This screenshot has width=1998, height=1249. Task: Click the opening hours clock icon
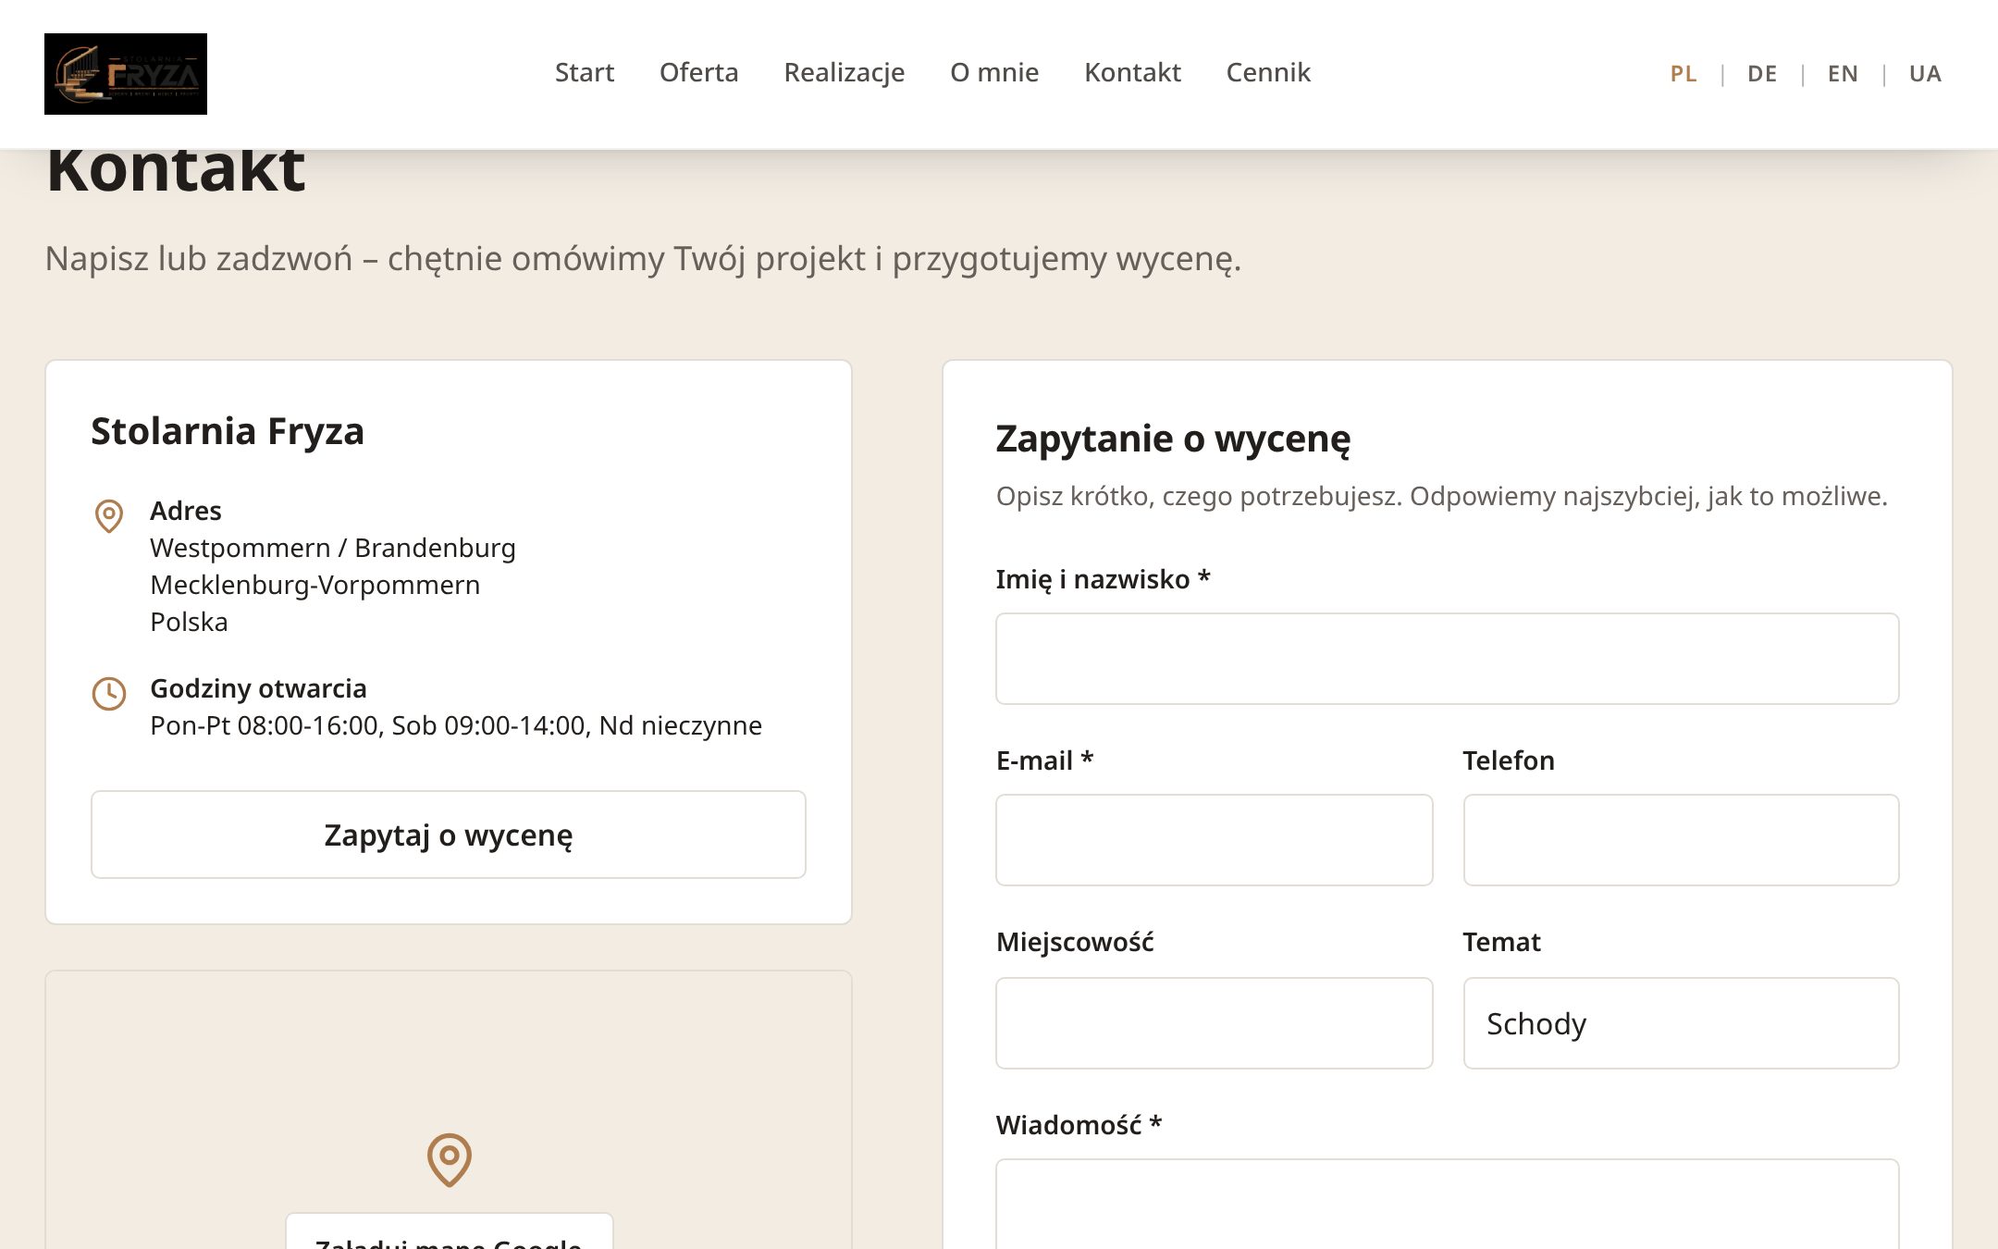(109, 693)
